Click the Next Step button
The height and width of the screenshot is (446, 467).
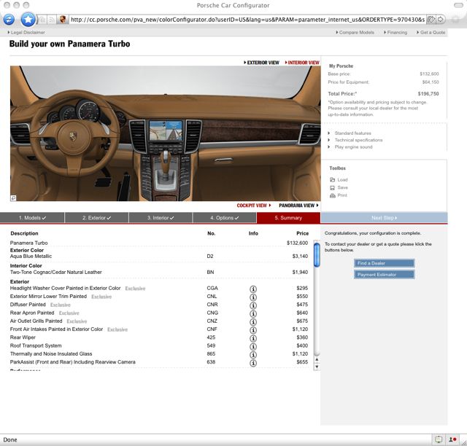[x=384, y=218]
